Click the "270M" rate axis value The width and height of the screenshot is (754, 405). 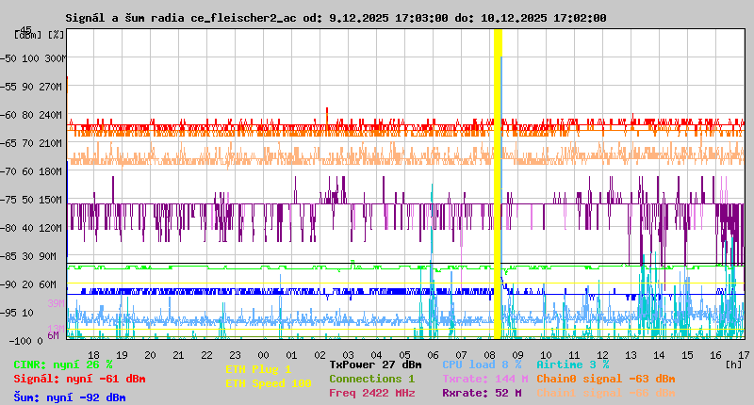pyautogui.click(x=53, y=87)
